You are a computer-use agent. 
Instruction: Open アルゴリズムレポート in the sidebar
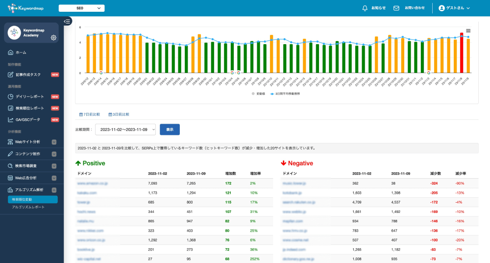click(x=28, y=208)
